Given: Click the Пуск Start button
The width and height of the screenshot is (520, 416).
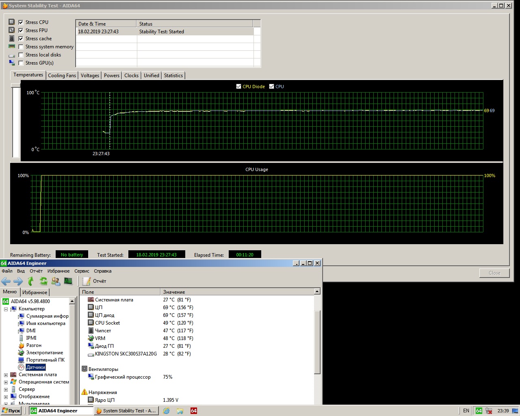Looking at the screenshot, I should (11, 411).
